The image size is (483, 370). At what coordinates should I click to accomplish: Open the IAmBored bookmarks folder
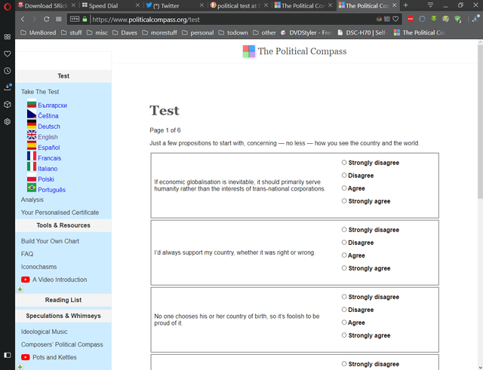[x=38, y=32]
